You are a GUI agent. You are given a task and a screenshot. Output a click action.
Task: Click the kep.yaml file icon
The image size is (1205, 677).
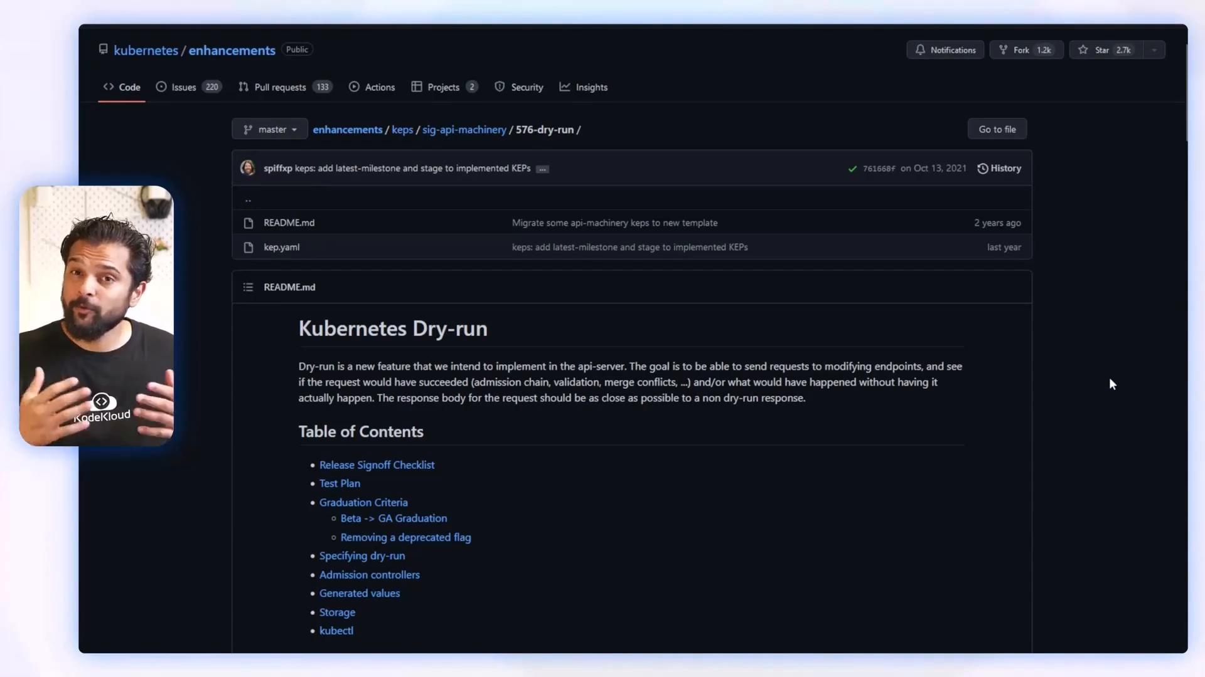[249, 248]
